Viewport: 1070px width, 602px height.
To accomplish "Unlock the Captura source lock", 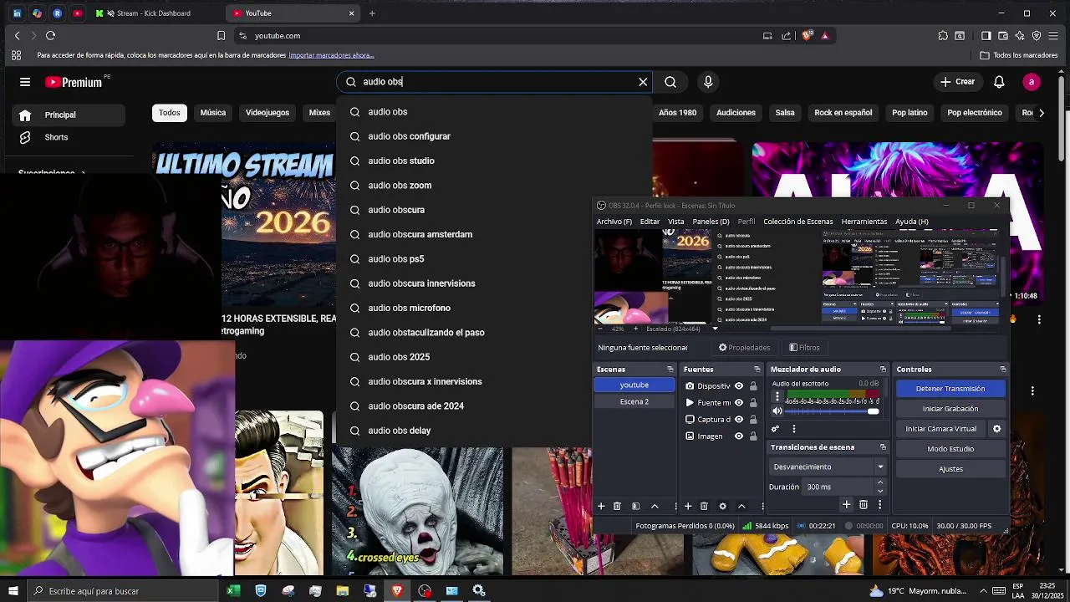I will 753,420.
